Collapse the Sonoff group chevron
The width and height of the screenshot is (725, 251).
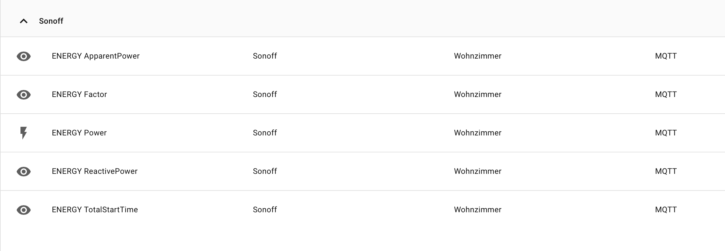(24, 21)
